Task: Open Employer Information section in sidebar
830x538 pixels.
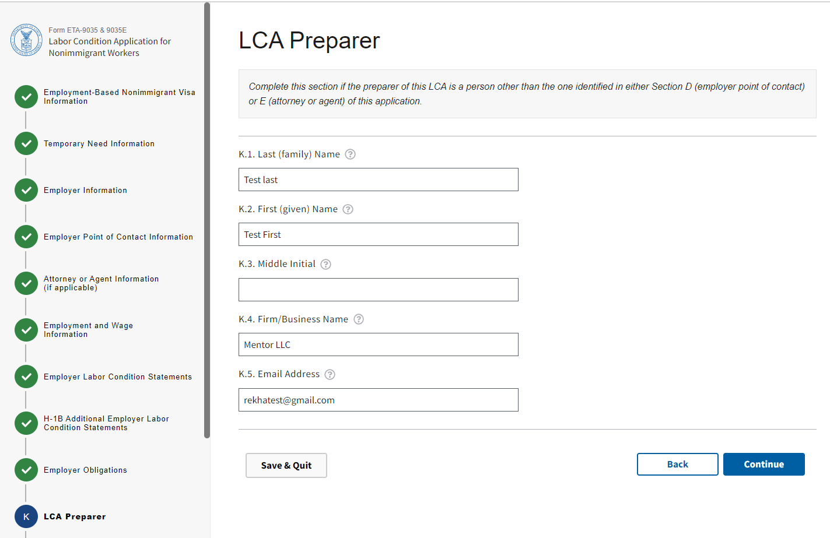Action: click(85, 191)
